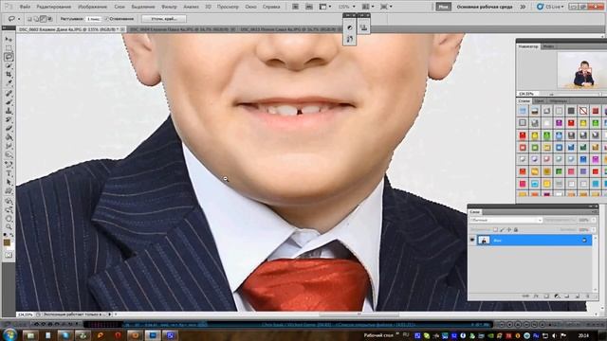
Task: Open the CS Live dropdown
Action: (x=550, y=7)
